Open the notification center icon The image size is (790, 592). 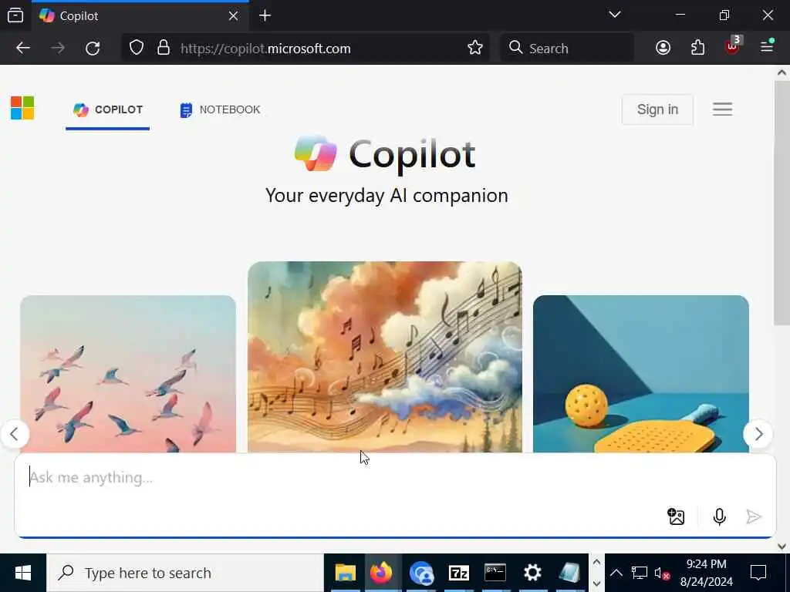click(x=758, y=573)
